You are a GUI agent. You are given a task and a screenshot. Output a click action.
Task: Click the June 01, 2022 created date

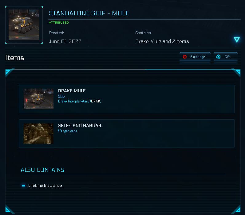pos(65,41)
